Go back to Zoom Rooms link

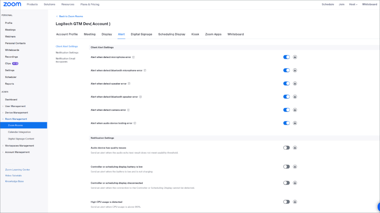click(x=71, y=16)
